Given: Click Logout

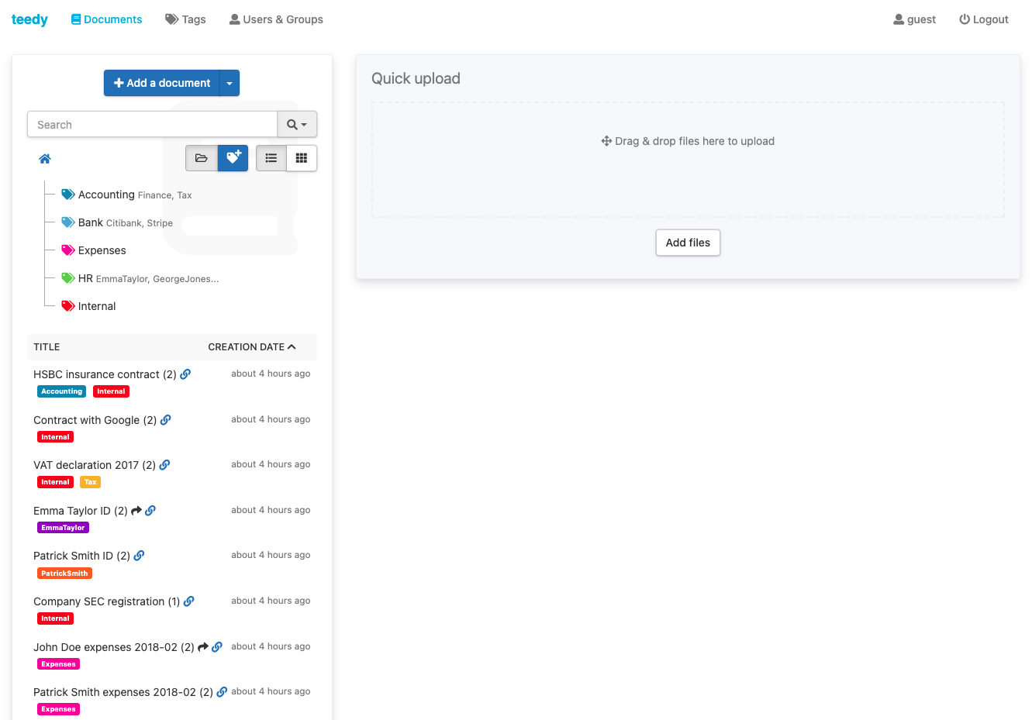Looking at the screenshot, I should [x=984, y=19].
